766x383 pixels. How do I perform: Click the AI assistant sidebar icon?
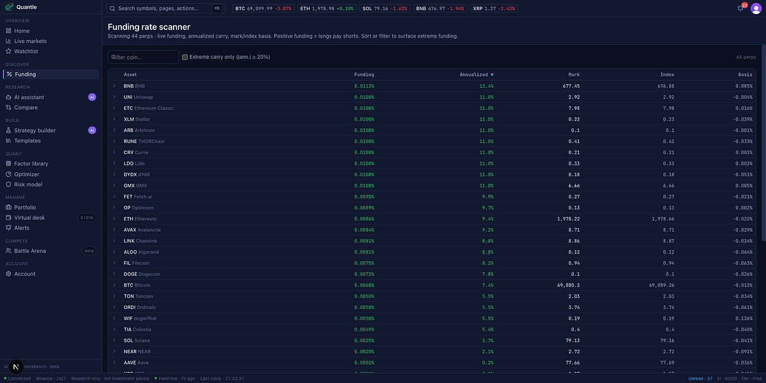point(8,97)
